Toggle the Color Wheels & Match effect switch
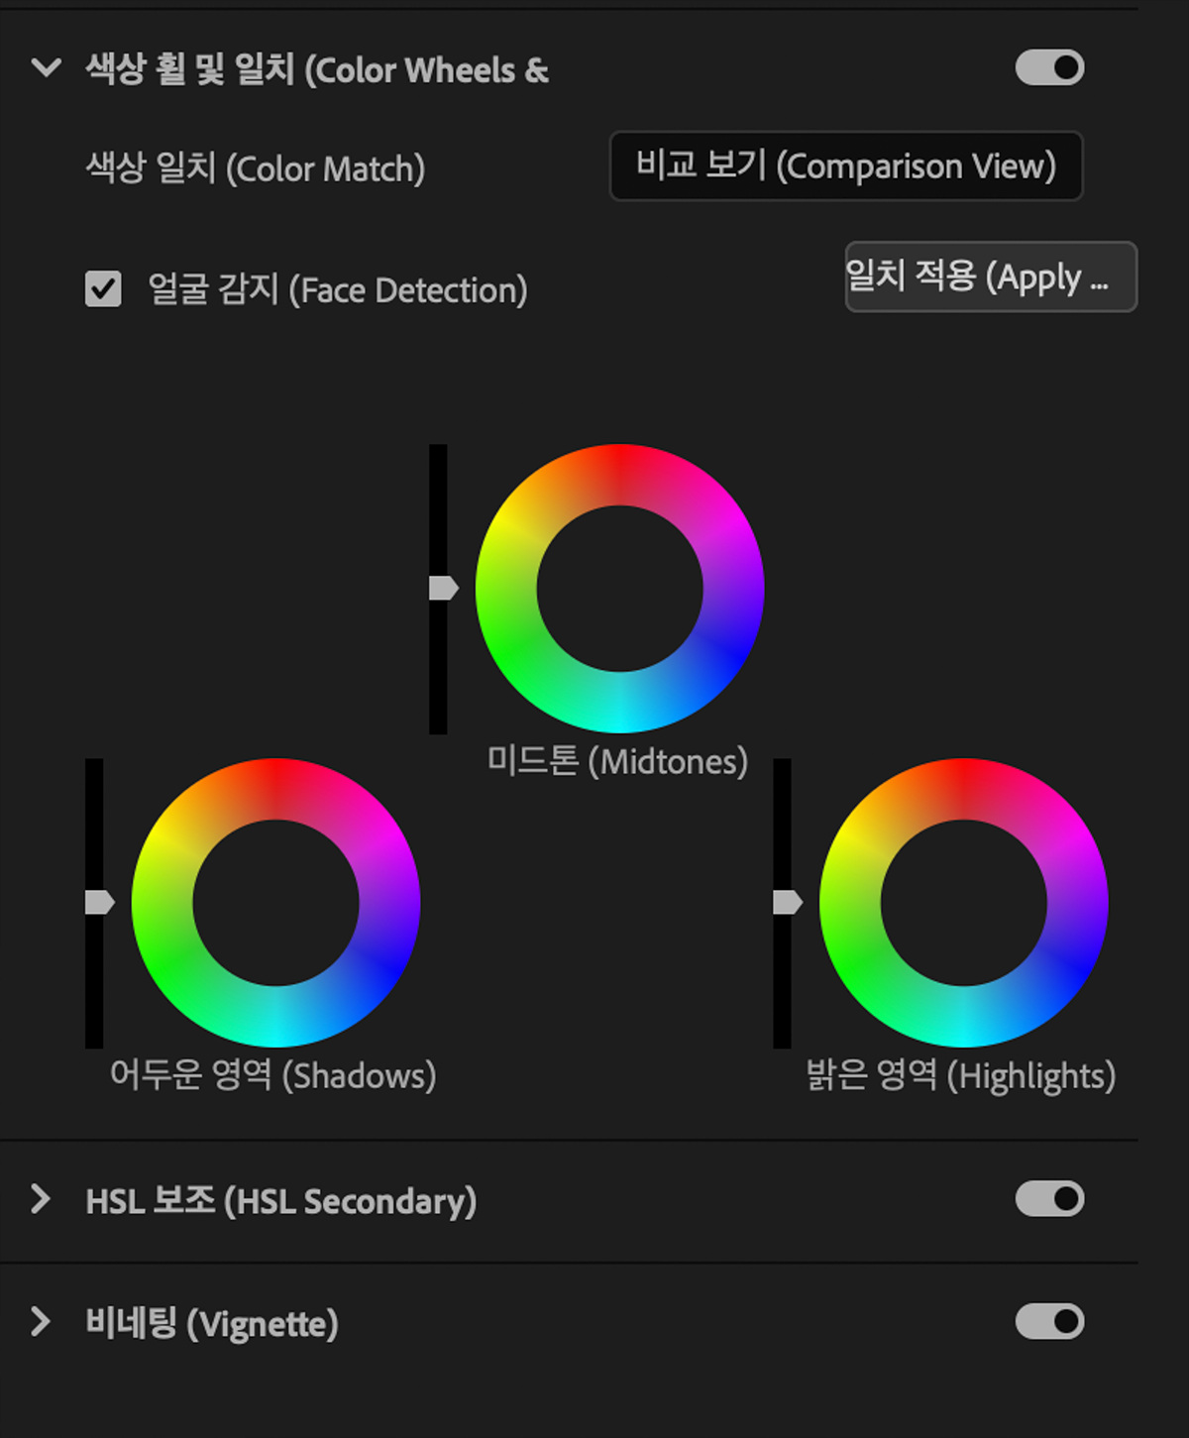 coord(1049,68)
